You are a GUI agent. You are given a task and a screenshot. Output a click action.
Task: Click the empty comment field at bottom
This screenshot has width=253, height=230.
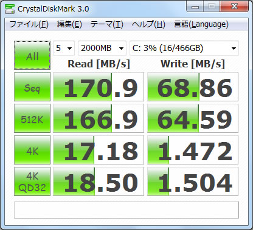pyautogui.click(x=126, y=210)
